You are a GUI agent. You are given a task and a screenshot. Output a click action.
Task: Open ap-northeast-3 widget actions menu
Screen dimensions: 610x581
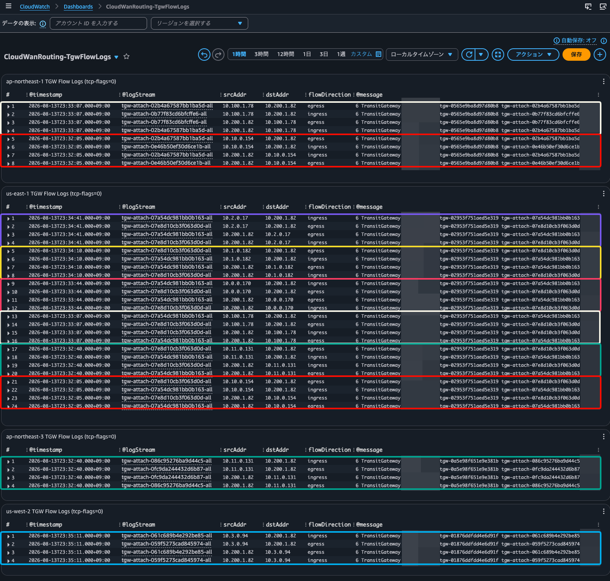(x=603, y=437)
